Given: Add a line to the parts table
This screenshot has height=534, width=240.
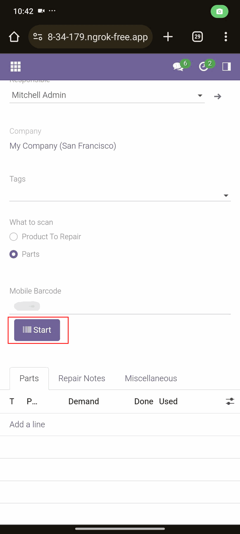Looking at the screenshot, I should click(x=27, y=424).
